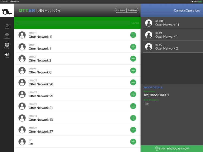The image size is (203, 152).
Task: Click otter1 avatar in Camera Operators panel
Action: [x=149, y=35]
